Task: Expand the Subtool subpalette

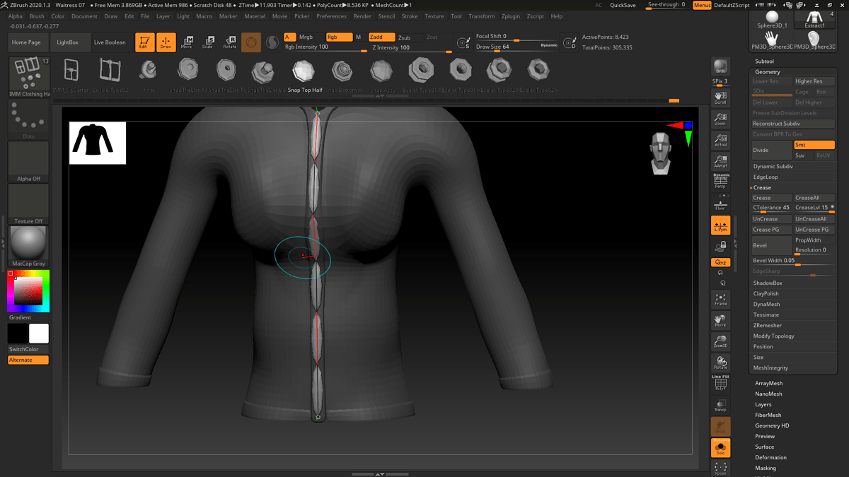Action: [x=764, y=61]
